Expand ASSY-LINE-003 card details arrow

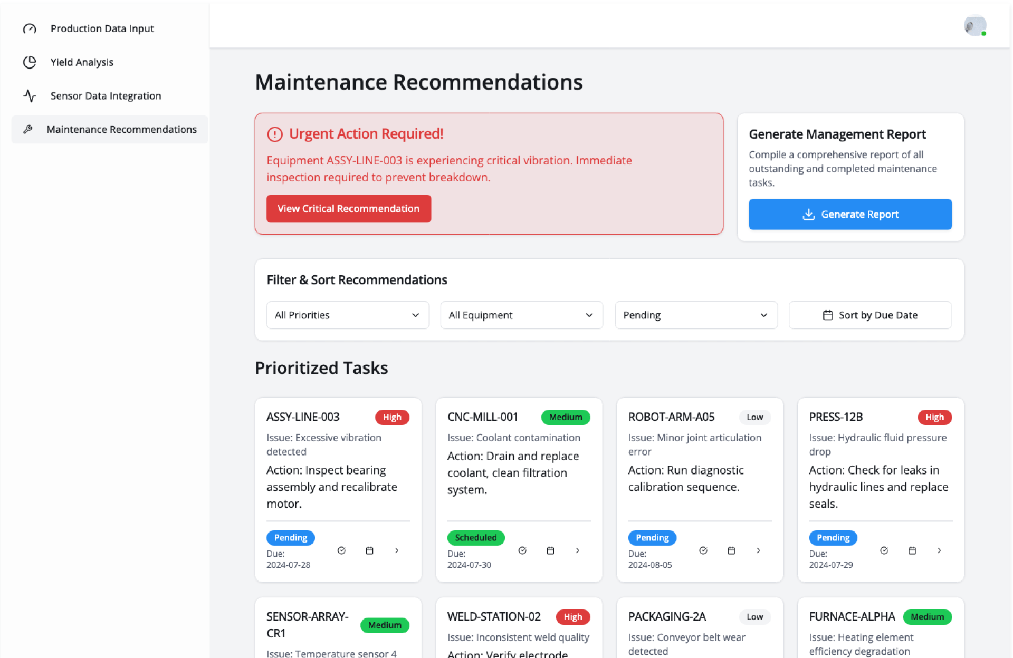click(397, 550)
